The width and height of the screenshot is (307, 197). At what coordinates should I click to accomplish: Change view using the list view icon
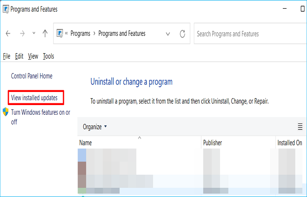point(300,127)
